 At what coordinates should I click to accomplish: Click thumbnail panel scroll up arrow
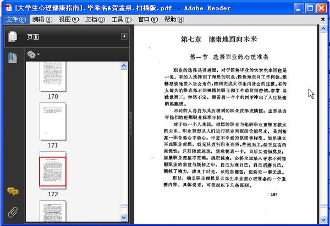(x=124, y=66)
